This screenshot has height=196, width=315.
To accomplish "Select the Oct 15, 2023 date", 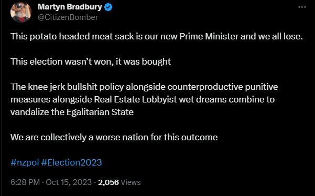I will (69, 182).
